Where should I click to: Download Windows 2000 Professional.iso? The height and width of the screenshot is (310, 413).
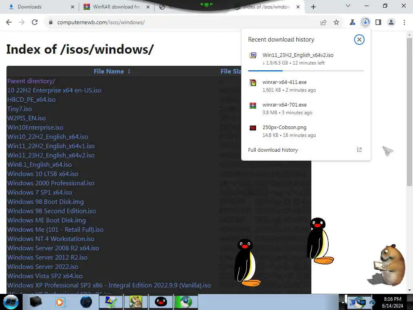[x=51, y=183]
